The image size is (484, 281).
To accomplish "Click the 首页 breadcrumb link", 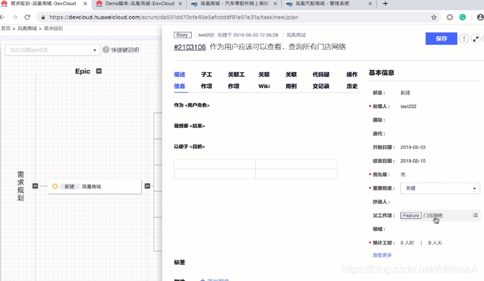I will (6, 28).
